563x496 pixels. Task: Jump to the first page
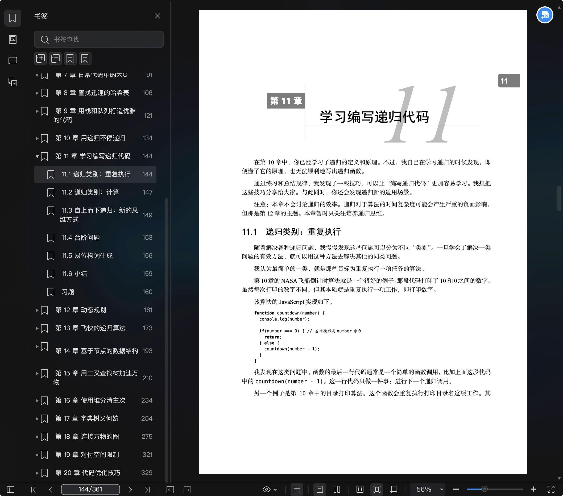[34, 489]
